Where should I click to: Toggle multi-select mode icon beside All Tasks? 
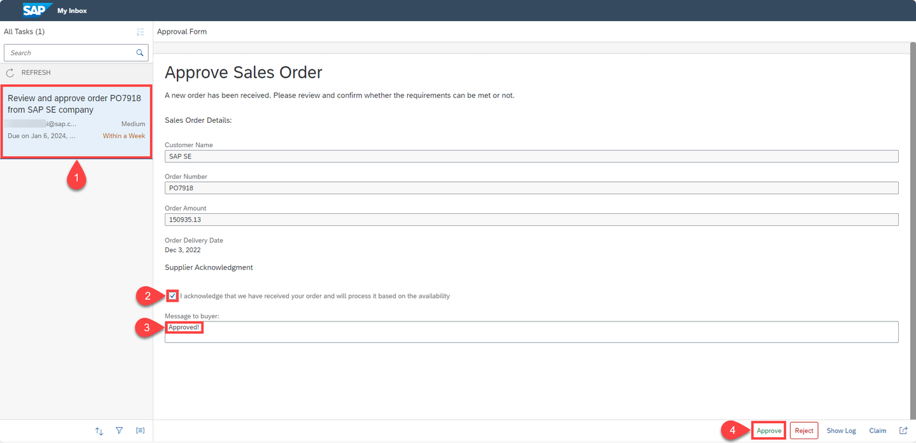141,32
